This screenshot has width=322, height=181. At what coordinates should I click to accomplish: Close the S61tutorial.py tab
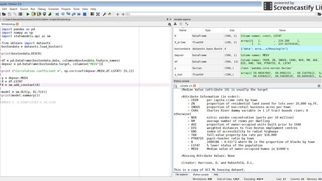(x=18, y=24)
